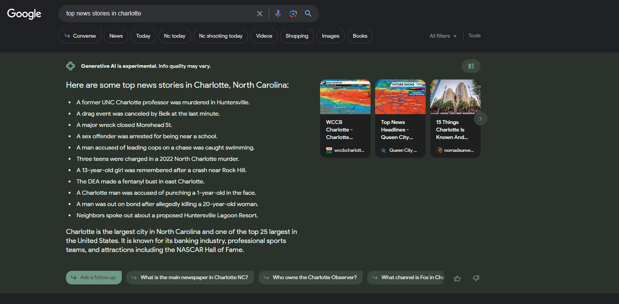The width and height of the screenshot is (619, 304).
Task: Click the Google logo
Action: click(24, 14)
